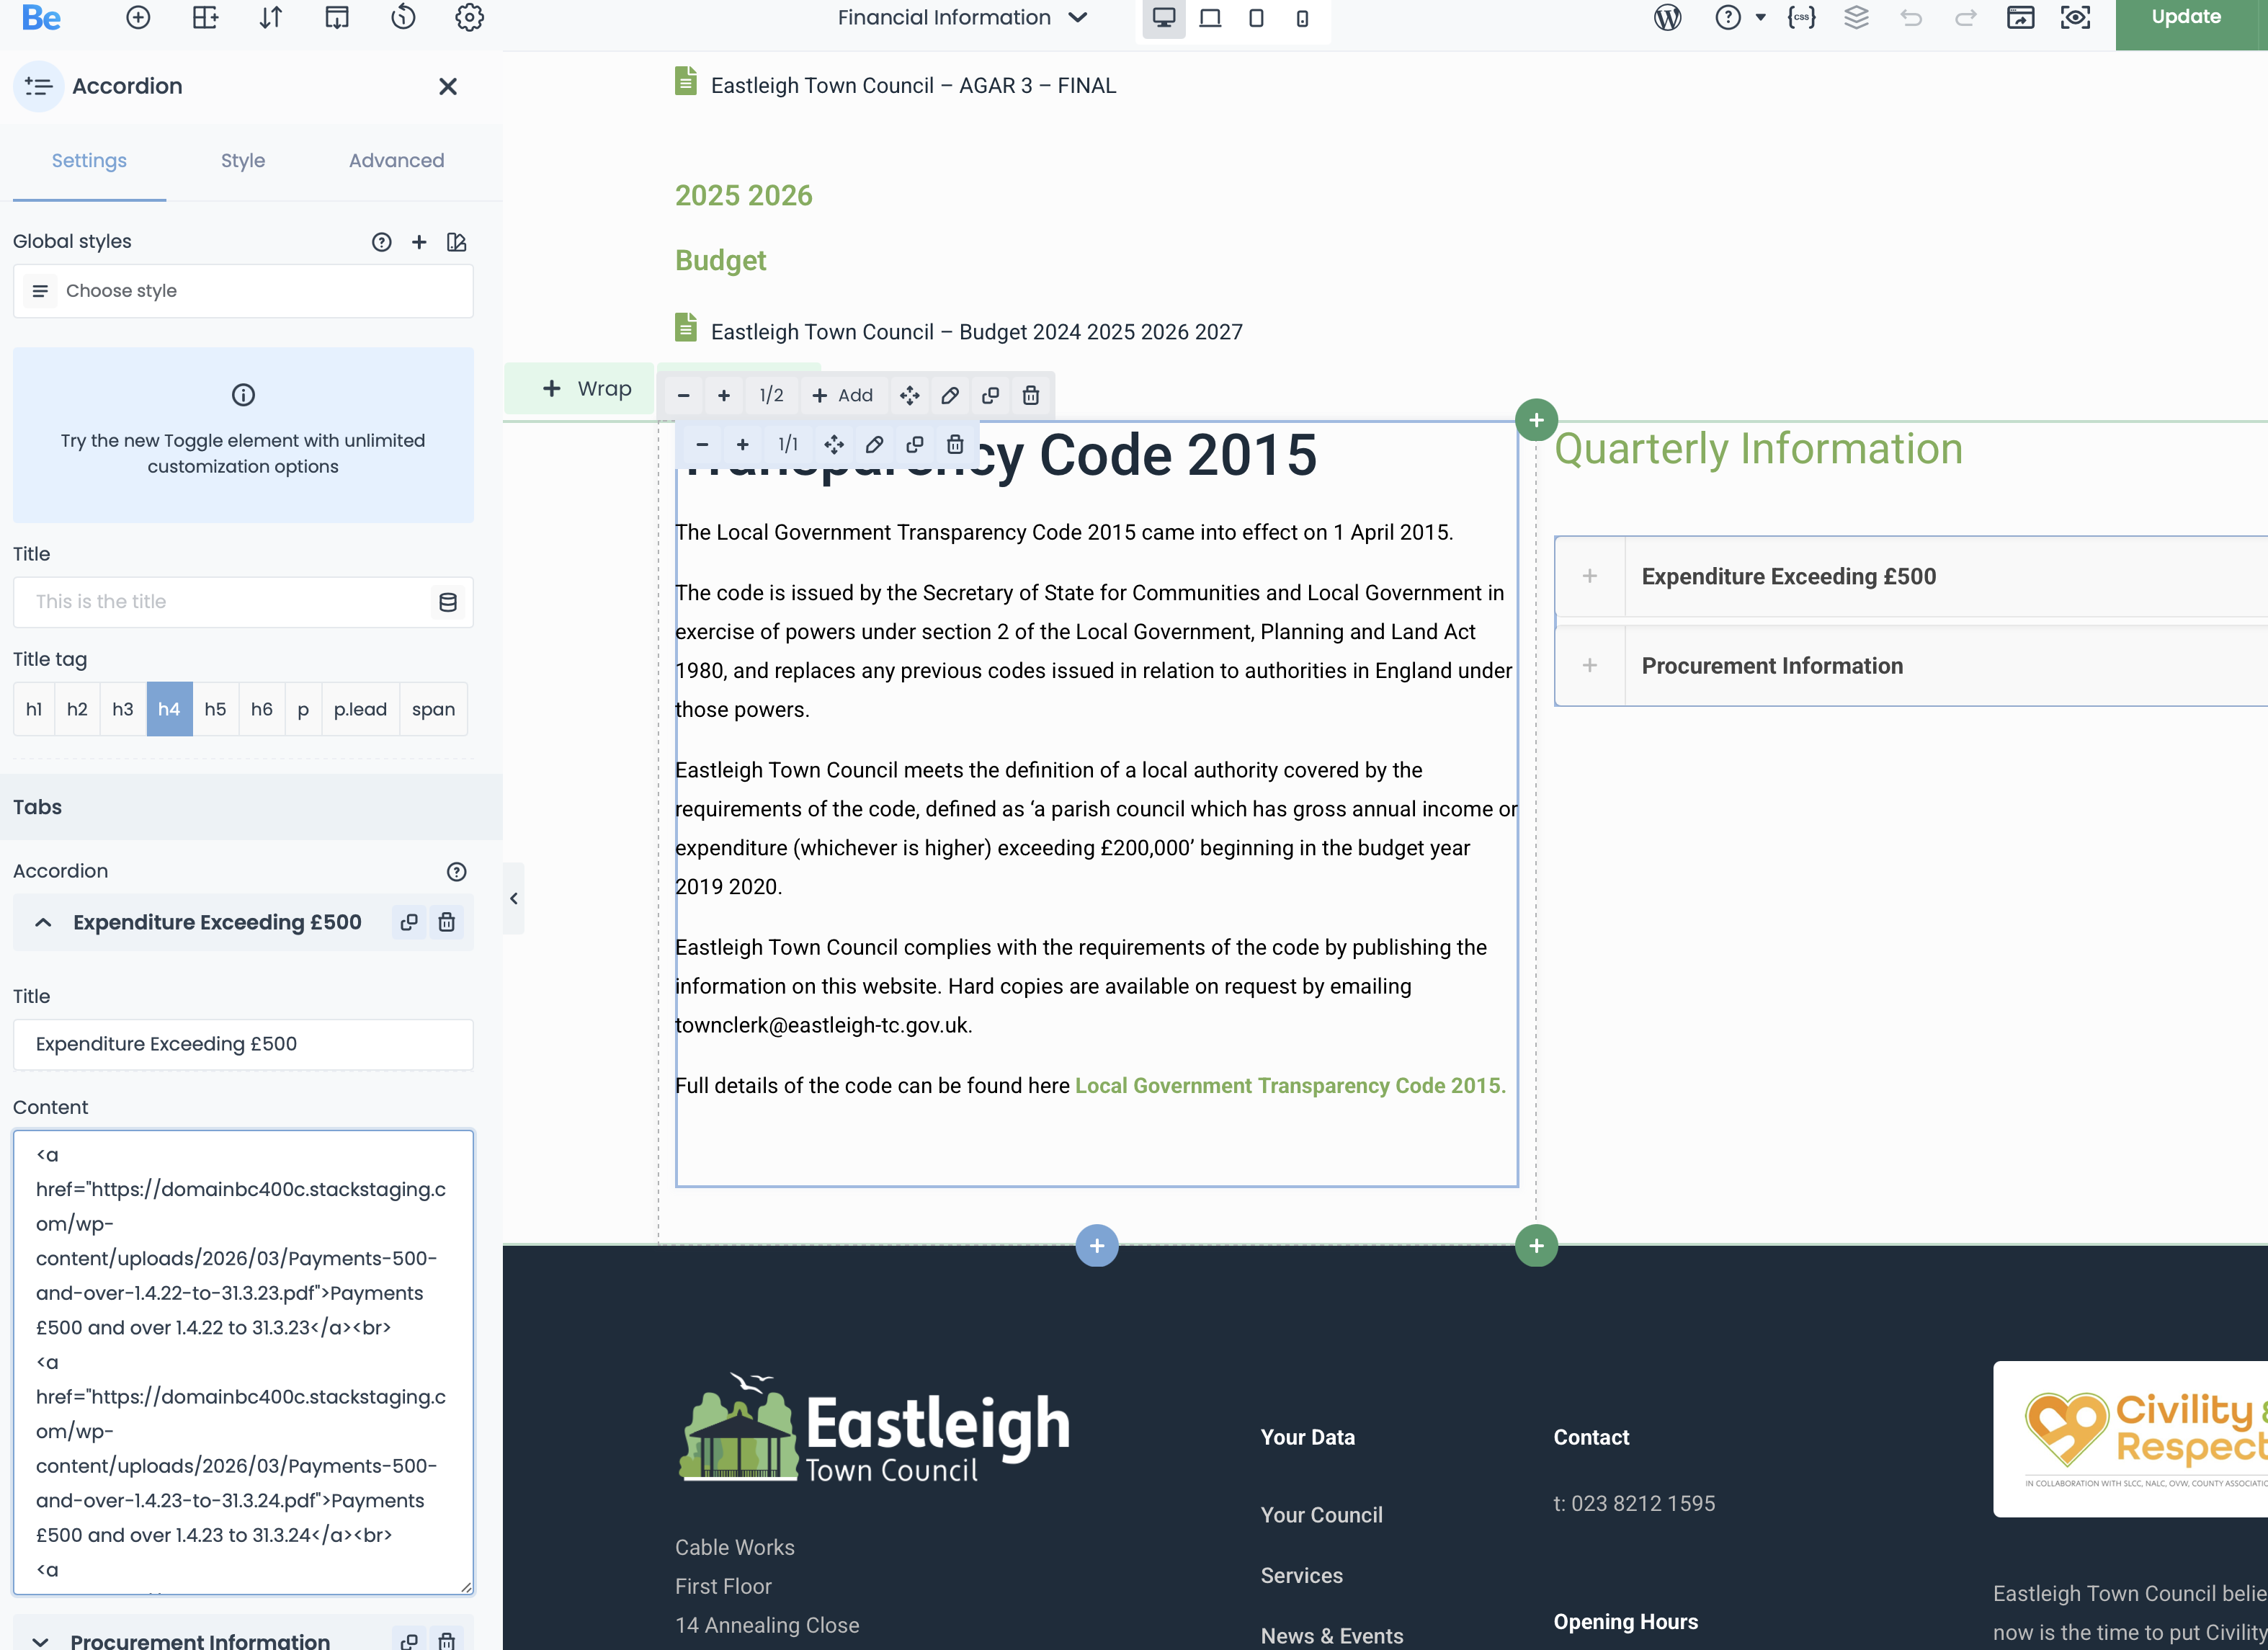Collapse the Expenditure Exceeding £500 accordion item
The height and width of the screenshot is (1650, 2268).
[43, 922]
